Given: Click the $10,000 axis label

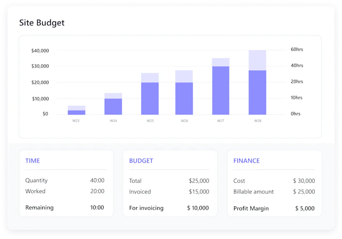Looking at the screenshot, I should (x=41, y=99).
